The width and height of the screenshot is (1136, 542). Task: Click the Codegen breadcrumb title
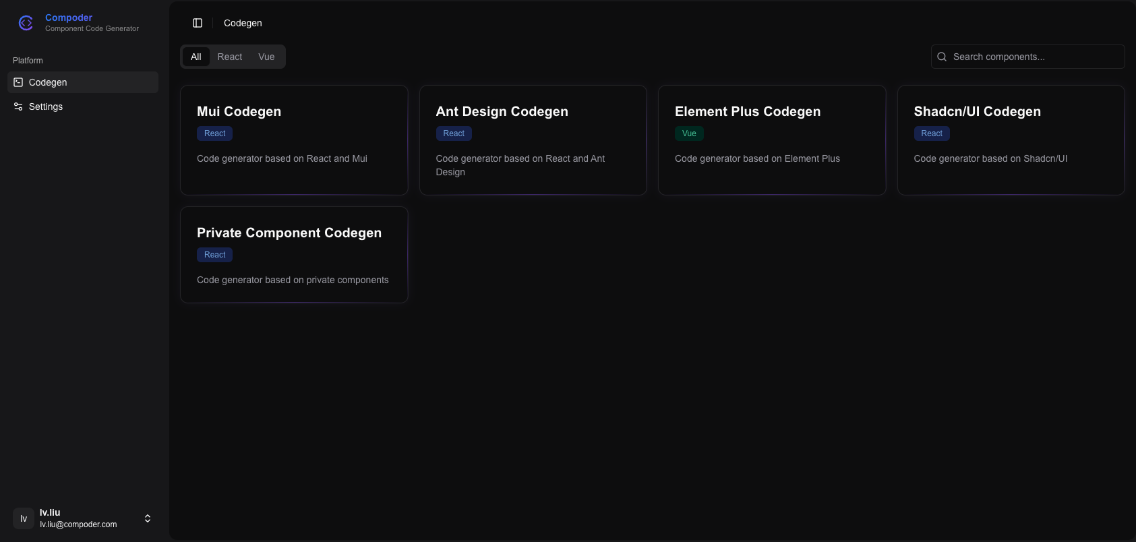243,23
